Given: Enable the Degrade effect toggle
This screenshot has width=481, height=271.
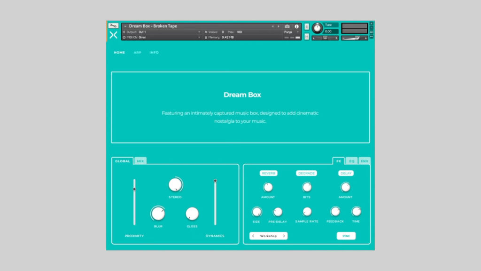Looking at the screenshot, I should 307,173.
